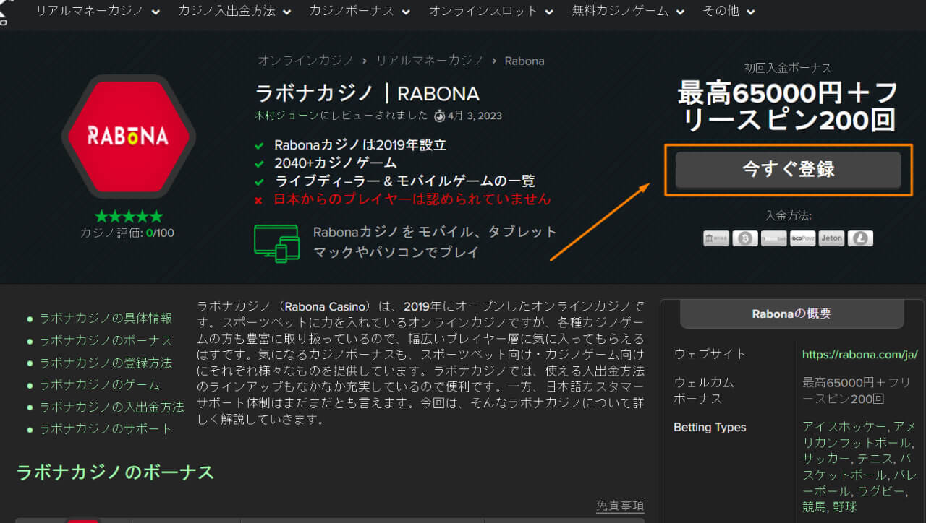This screenshot has height=523, width=926.
Task: Expand the カジノ入出金方法 menu
Action: [235, 12]
